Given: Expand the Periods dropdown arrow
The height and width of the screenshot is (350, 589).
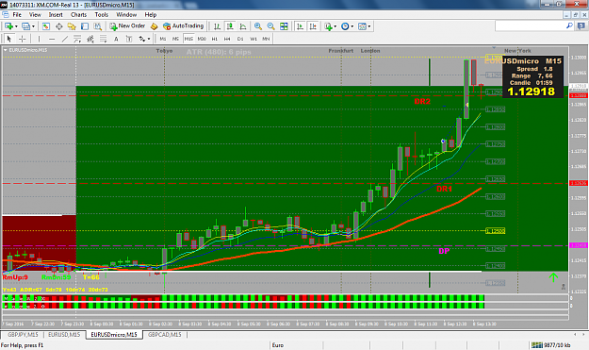Looking at the screenshot, I should [x=352, y=26].
